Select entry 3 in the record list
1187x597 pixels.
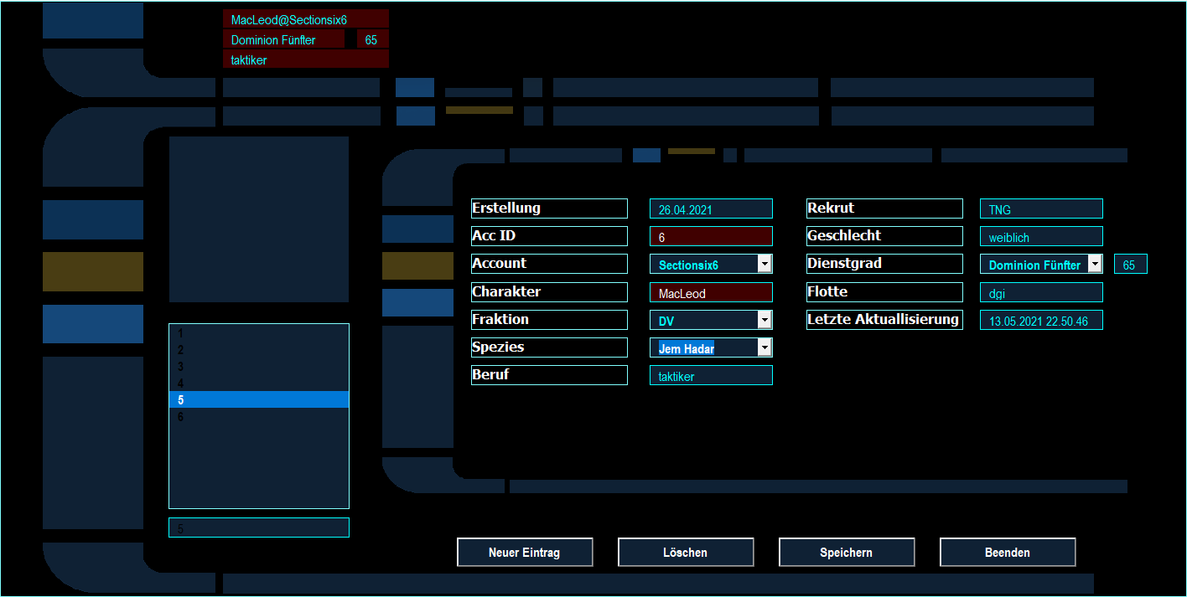click(x=258, y=367)
